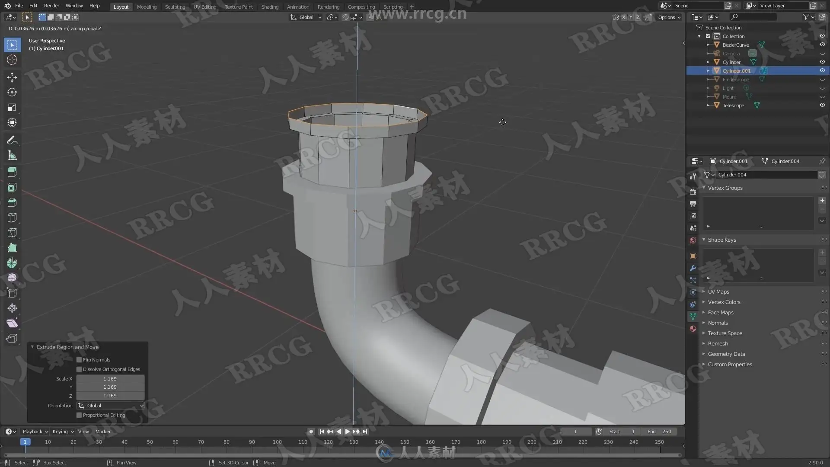Screen dimensions: 830x467
Task: Select the Loop Cut tool
Action: (12, 218)
